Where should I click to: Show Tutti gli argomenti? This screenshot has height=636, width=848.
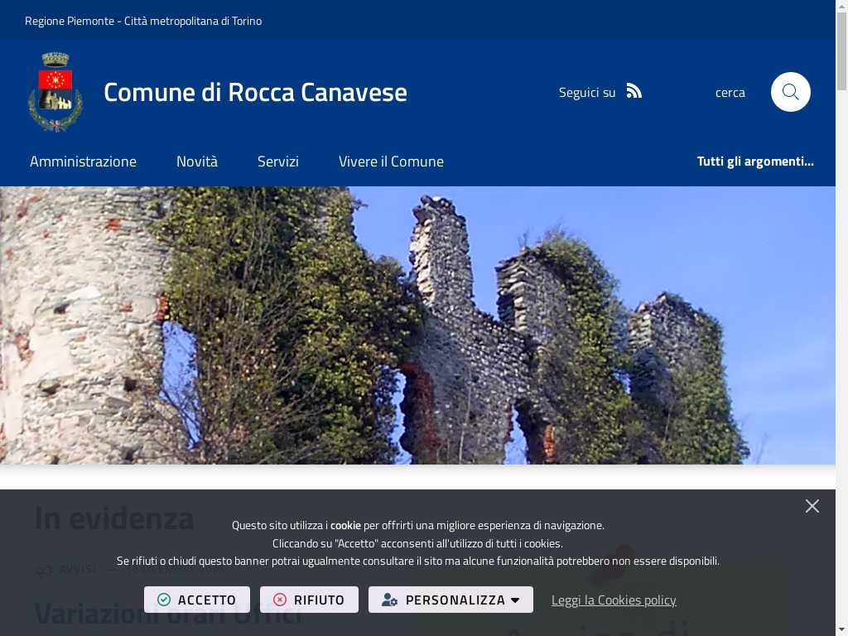(x=755, y=161)
